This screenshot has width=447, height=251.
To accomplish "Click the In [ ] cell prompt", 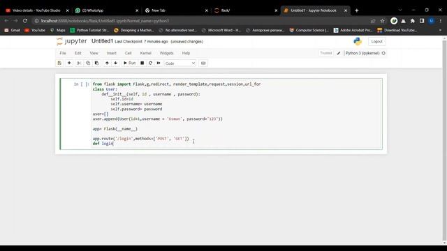I will tap(81, 84).
